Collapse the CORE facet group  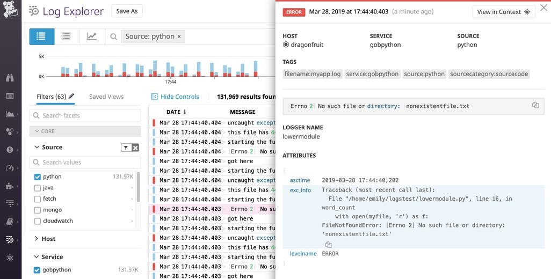tap(85, 131)
